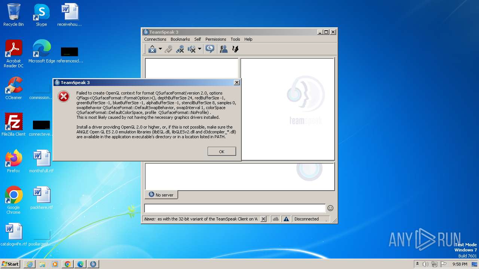This screenshot has height=269, width=479.
Task: Open the Permissions menu
Action: click(216, 39)
